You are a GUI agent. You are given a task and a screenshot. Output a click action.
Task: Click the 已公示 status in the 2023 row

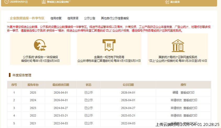(89, 108)
